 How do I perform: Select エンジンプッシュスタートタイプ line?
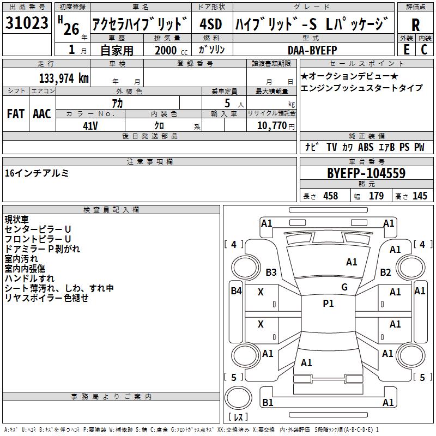pos(362,88)
